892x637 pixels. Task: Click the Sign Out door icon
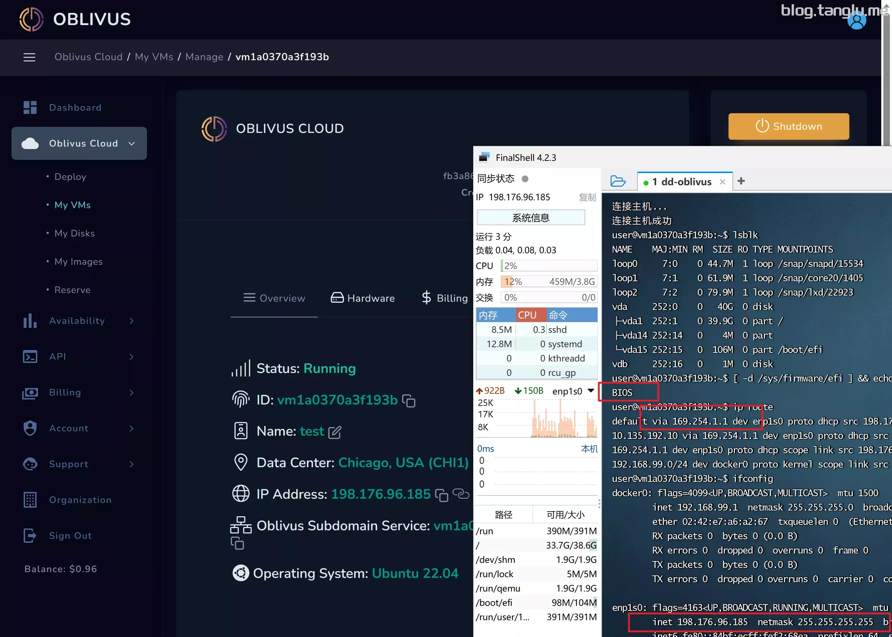click(x=30, y=535)
